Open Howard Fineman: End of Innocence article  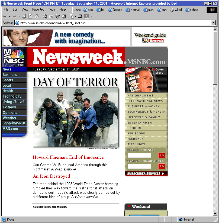68,157
